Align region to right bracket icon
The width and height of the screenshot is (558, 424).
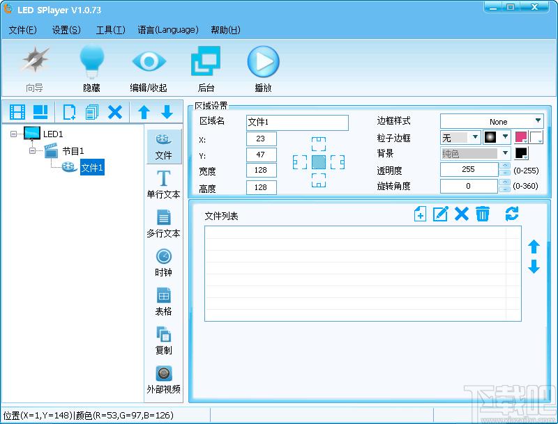338,162
